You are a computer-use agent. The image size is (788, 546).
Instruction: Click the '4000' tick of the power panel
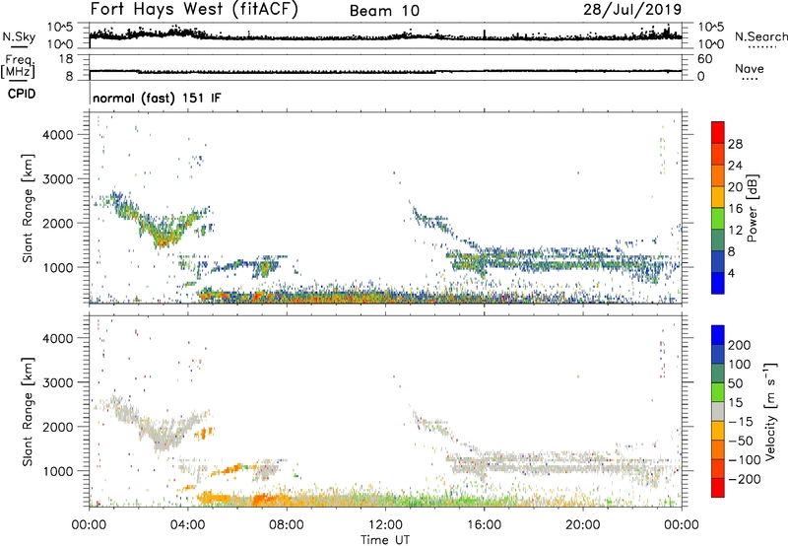coord(58,135)
